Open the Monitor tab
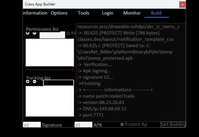This screenshot has height=137, width=199. click(x=132, y=13)
